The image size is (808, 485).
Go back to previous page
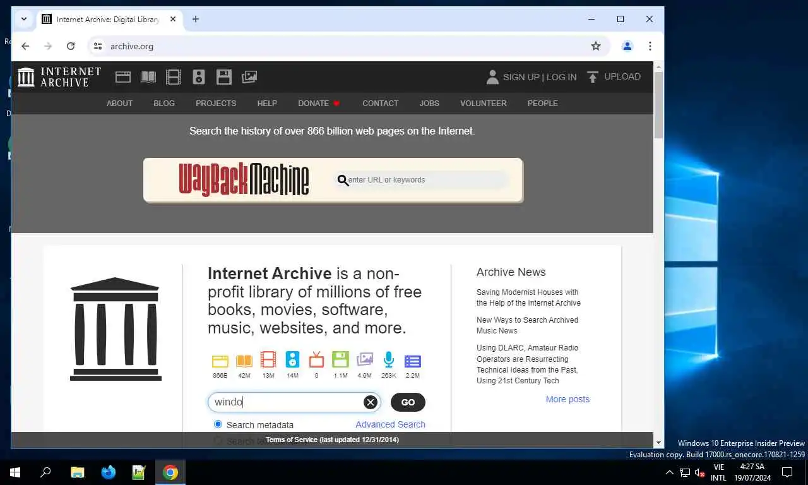pyautogui.click(x=25, y=46)
